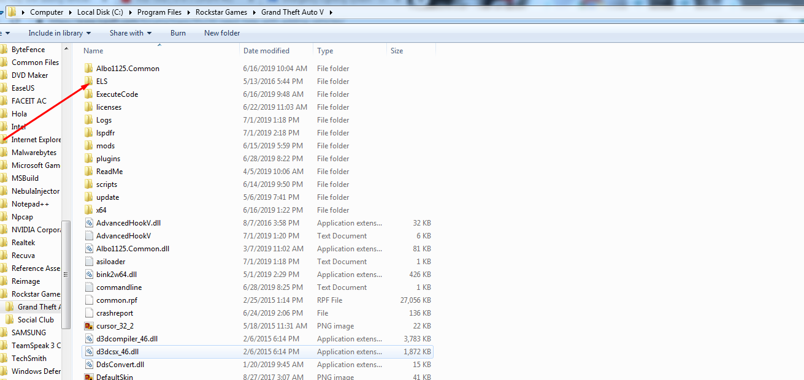This screenshot has width=804, height=380.
Task: Click the d3dcompiler_46.dll file icon
Action: 89,339
